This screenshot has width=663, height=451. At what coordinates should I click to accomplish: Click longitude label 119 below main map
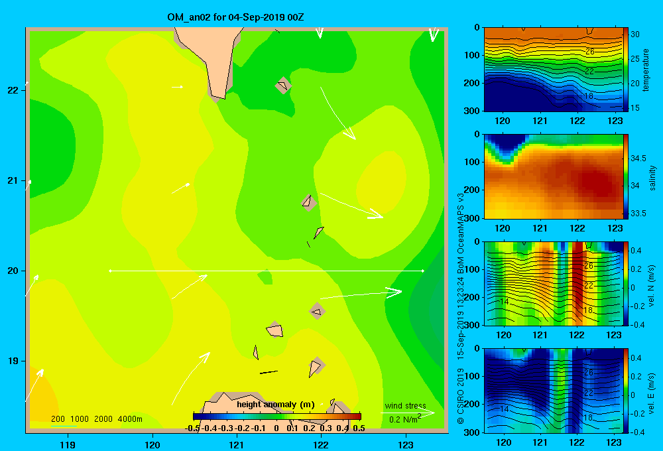click(x=68, y=444)
